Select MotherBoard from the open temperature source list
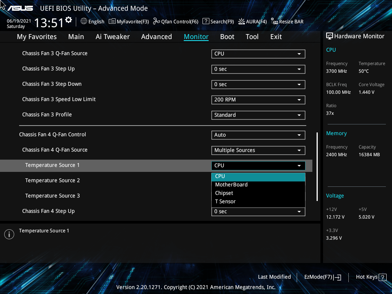Viewport: 392px width, 294px height. [x=231, y=185]
